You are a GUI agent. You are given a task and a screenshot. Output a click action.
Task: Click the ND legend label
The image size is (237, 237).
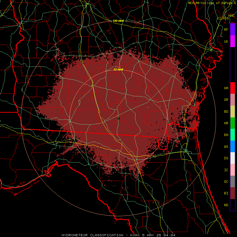point(226,205)
